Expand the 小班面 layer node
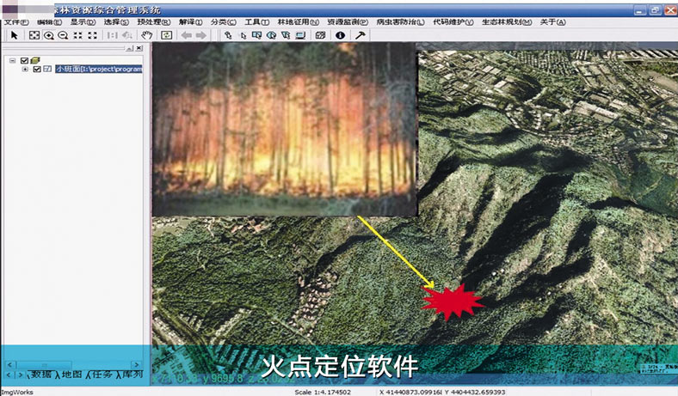 [x=25, y=70]
